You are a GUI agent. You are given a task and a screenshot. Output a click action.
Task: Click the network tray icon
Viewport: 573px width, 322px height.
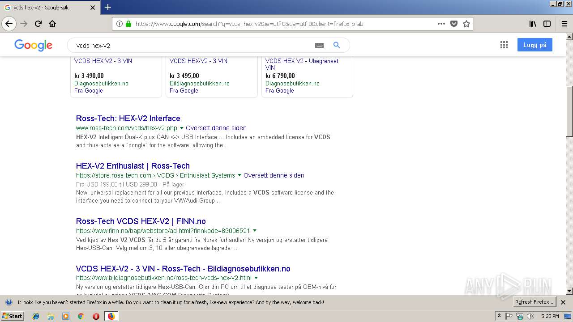coord(520,316)
